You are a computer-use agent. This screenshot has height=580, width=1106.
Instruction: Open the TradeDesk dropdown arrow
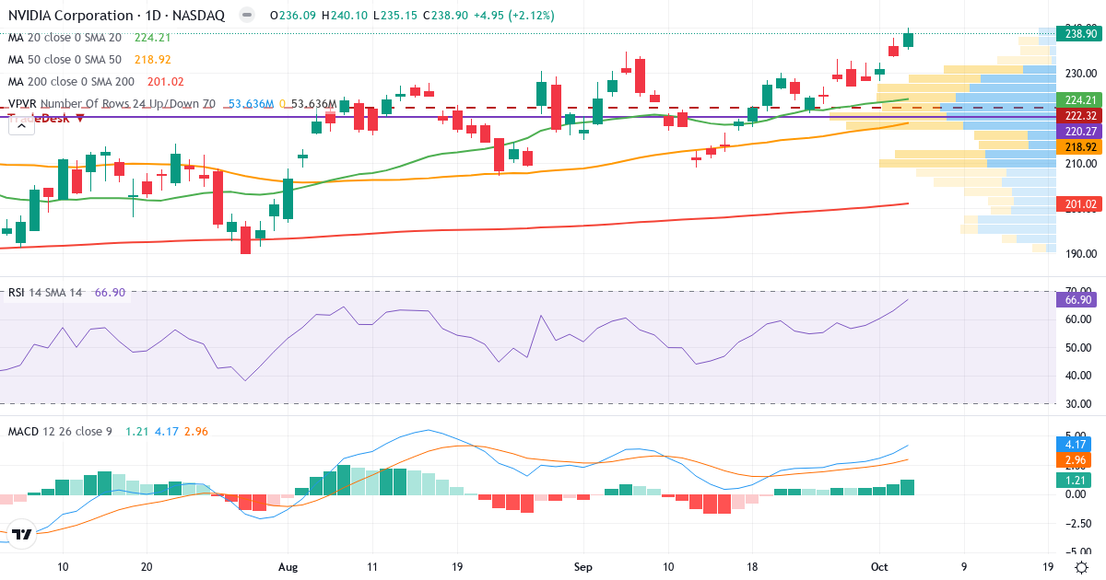80,118
